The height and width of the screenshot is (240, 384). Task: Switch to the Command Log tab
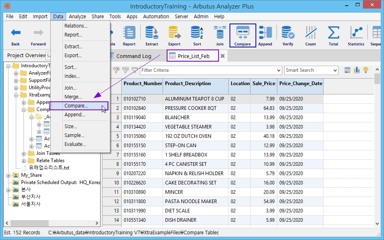[x=134, y=56]
